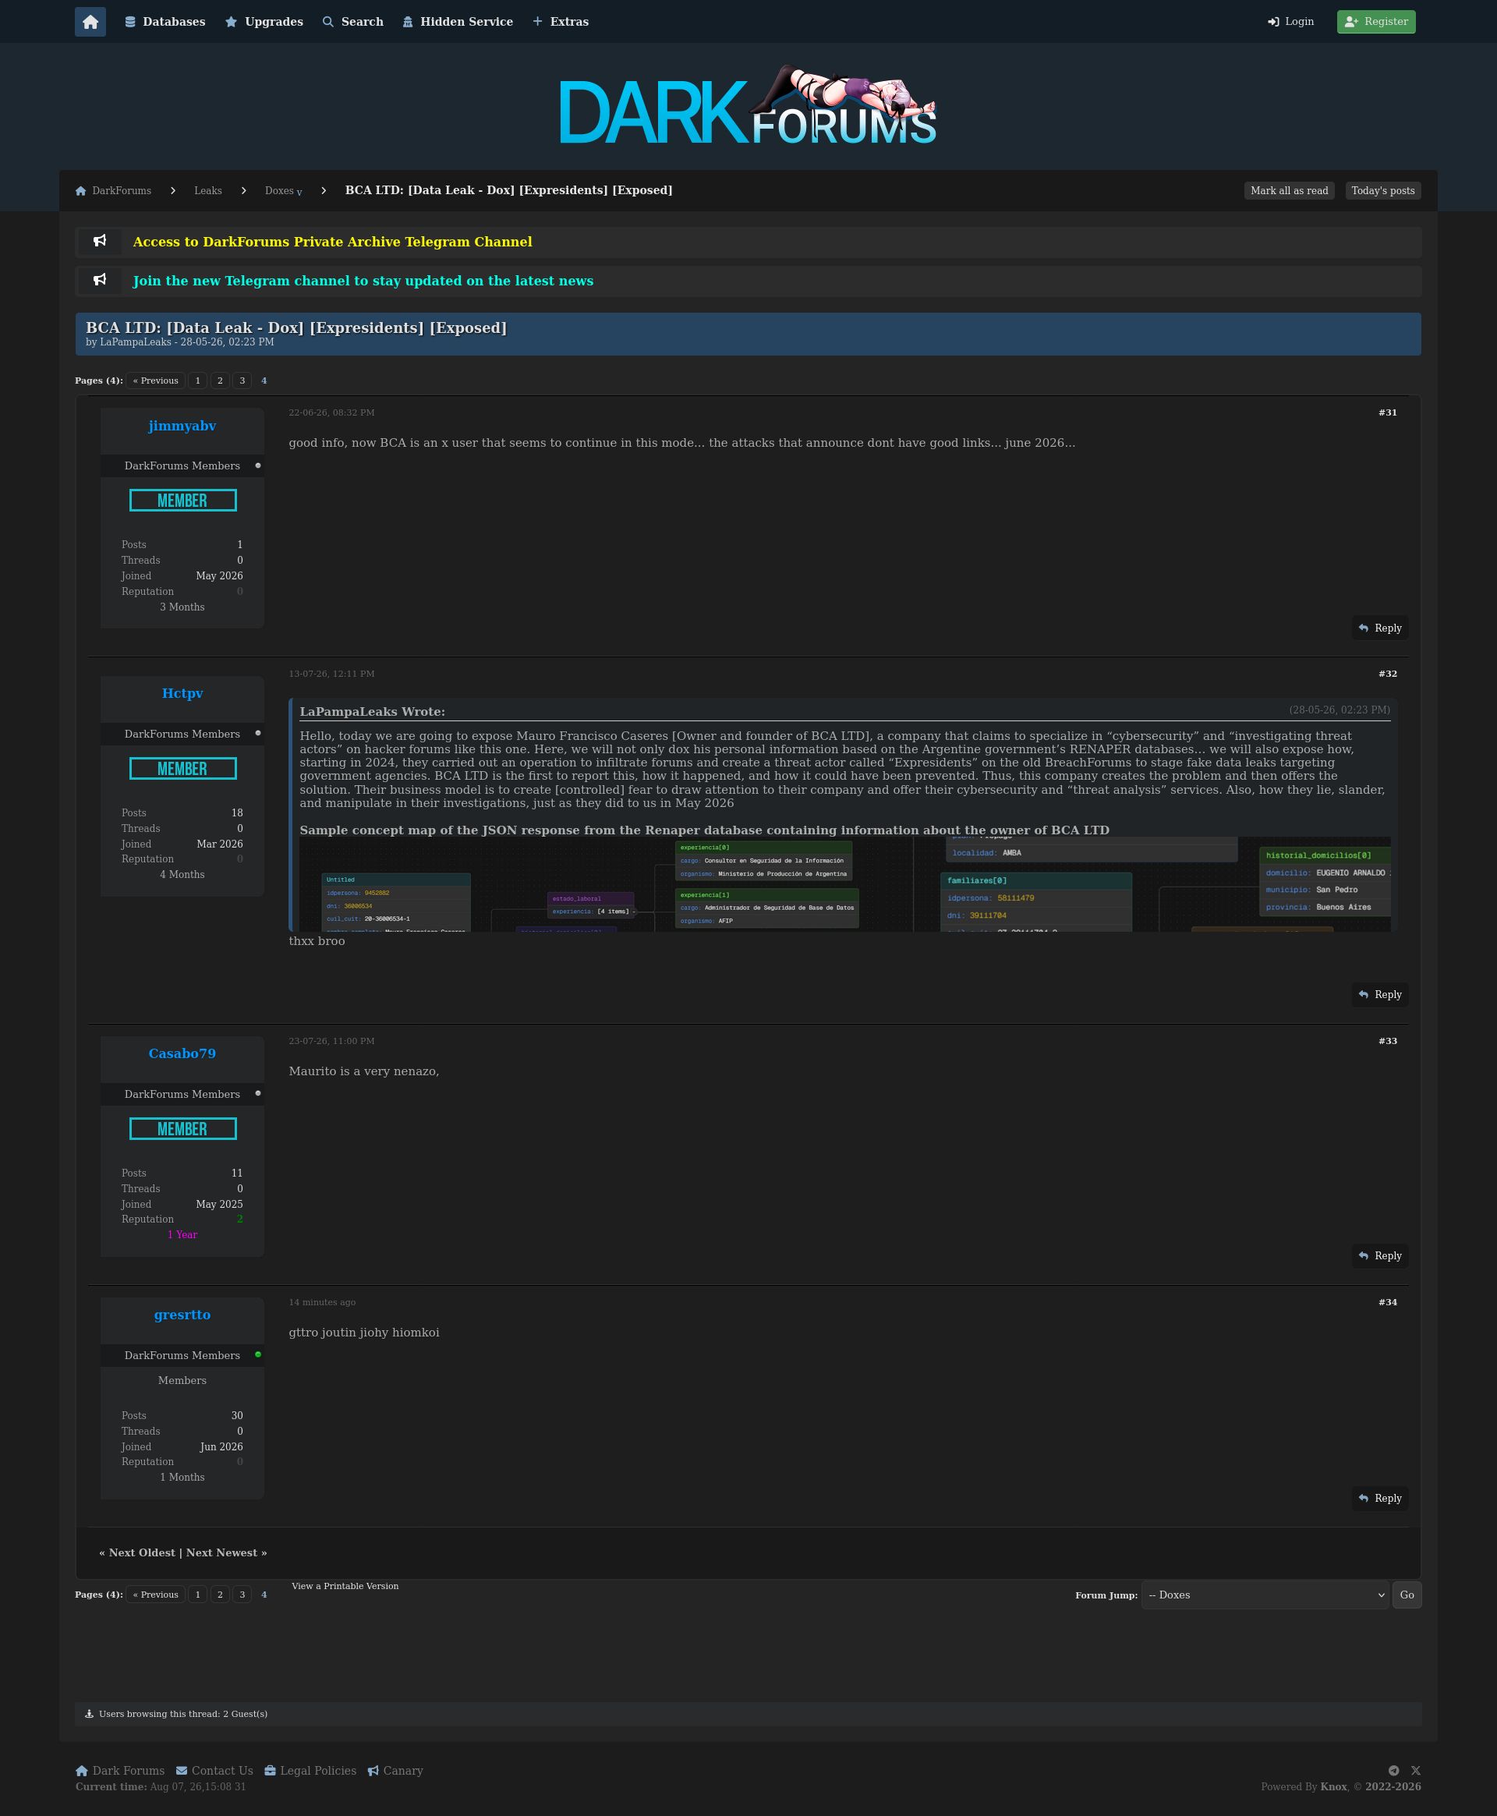Click megaphone icon beside Join Telegram announcement
The image size is (1497, 1816).
coord(100,280)
